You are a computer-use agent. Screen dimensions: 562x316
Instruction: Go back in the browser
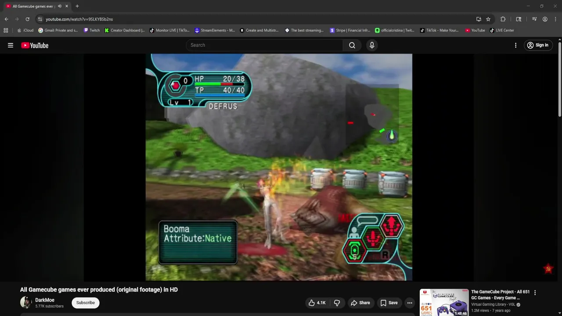click(x=6, y=19)
